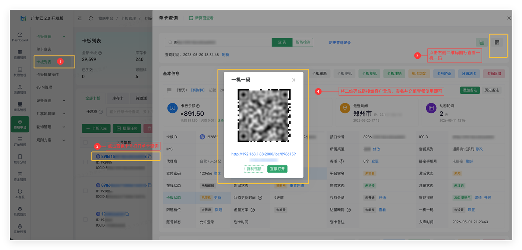Click the help icon beside 券币
The width and height of the screenshot is (522, 250).
[342, 161]
